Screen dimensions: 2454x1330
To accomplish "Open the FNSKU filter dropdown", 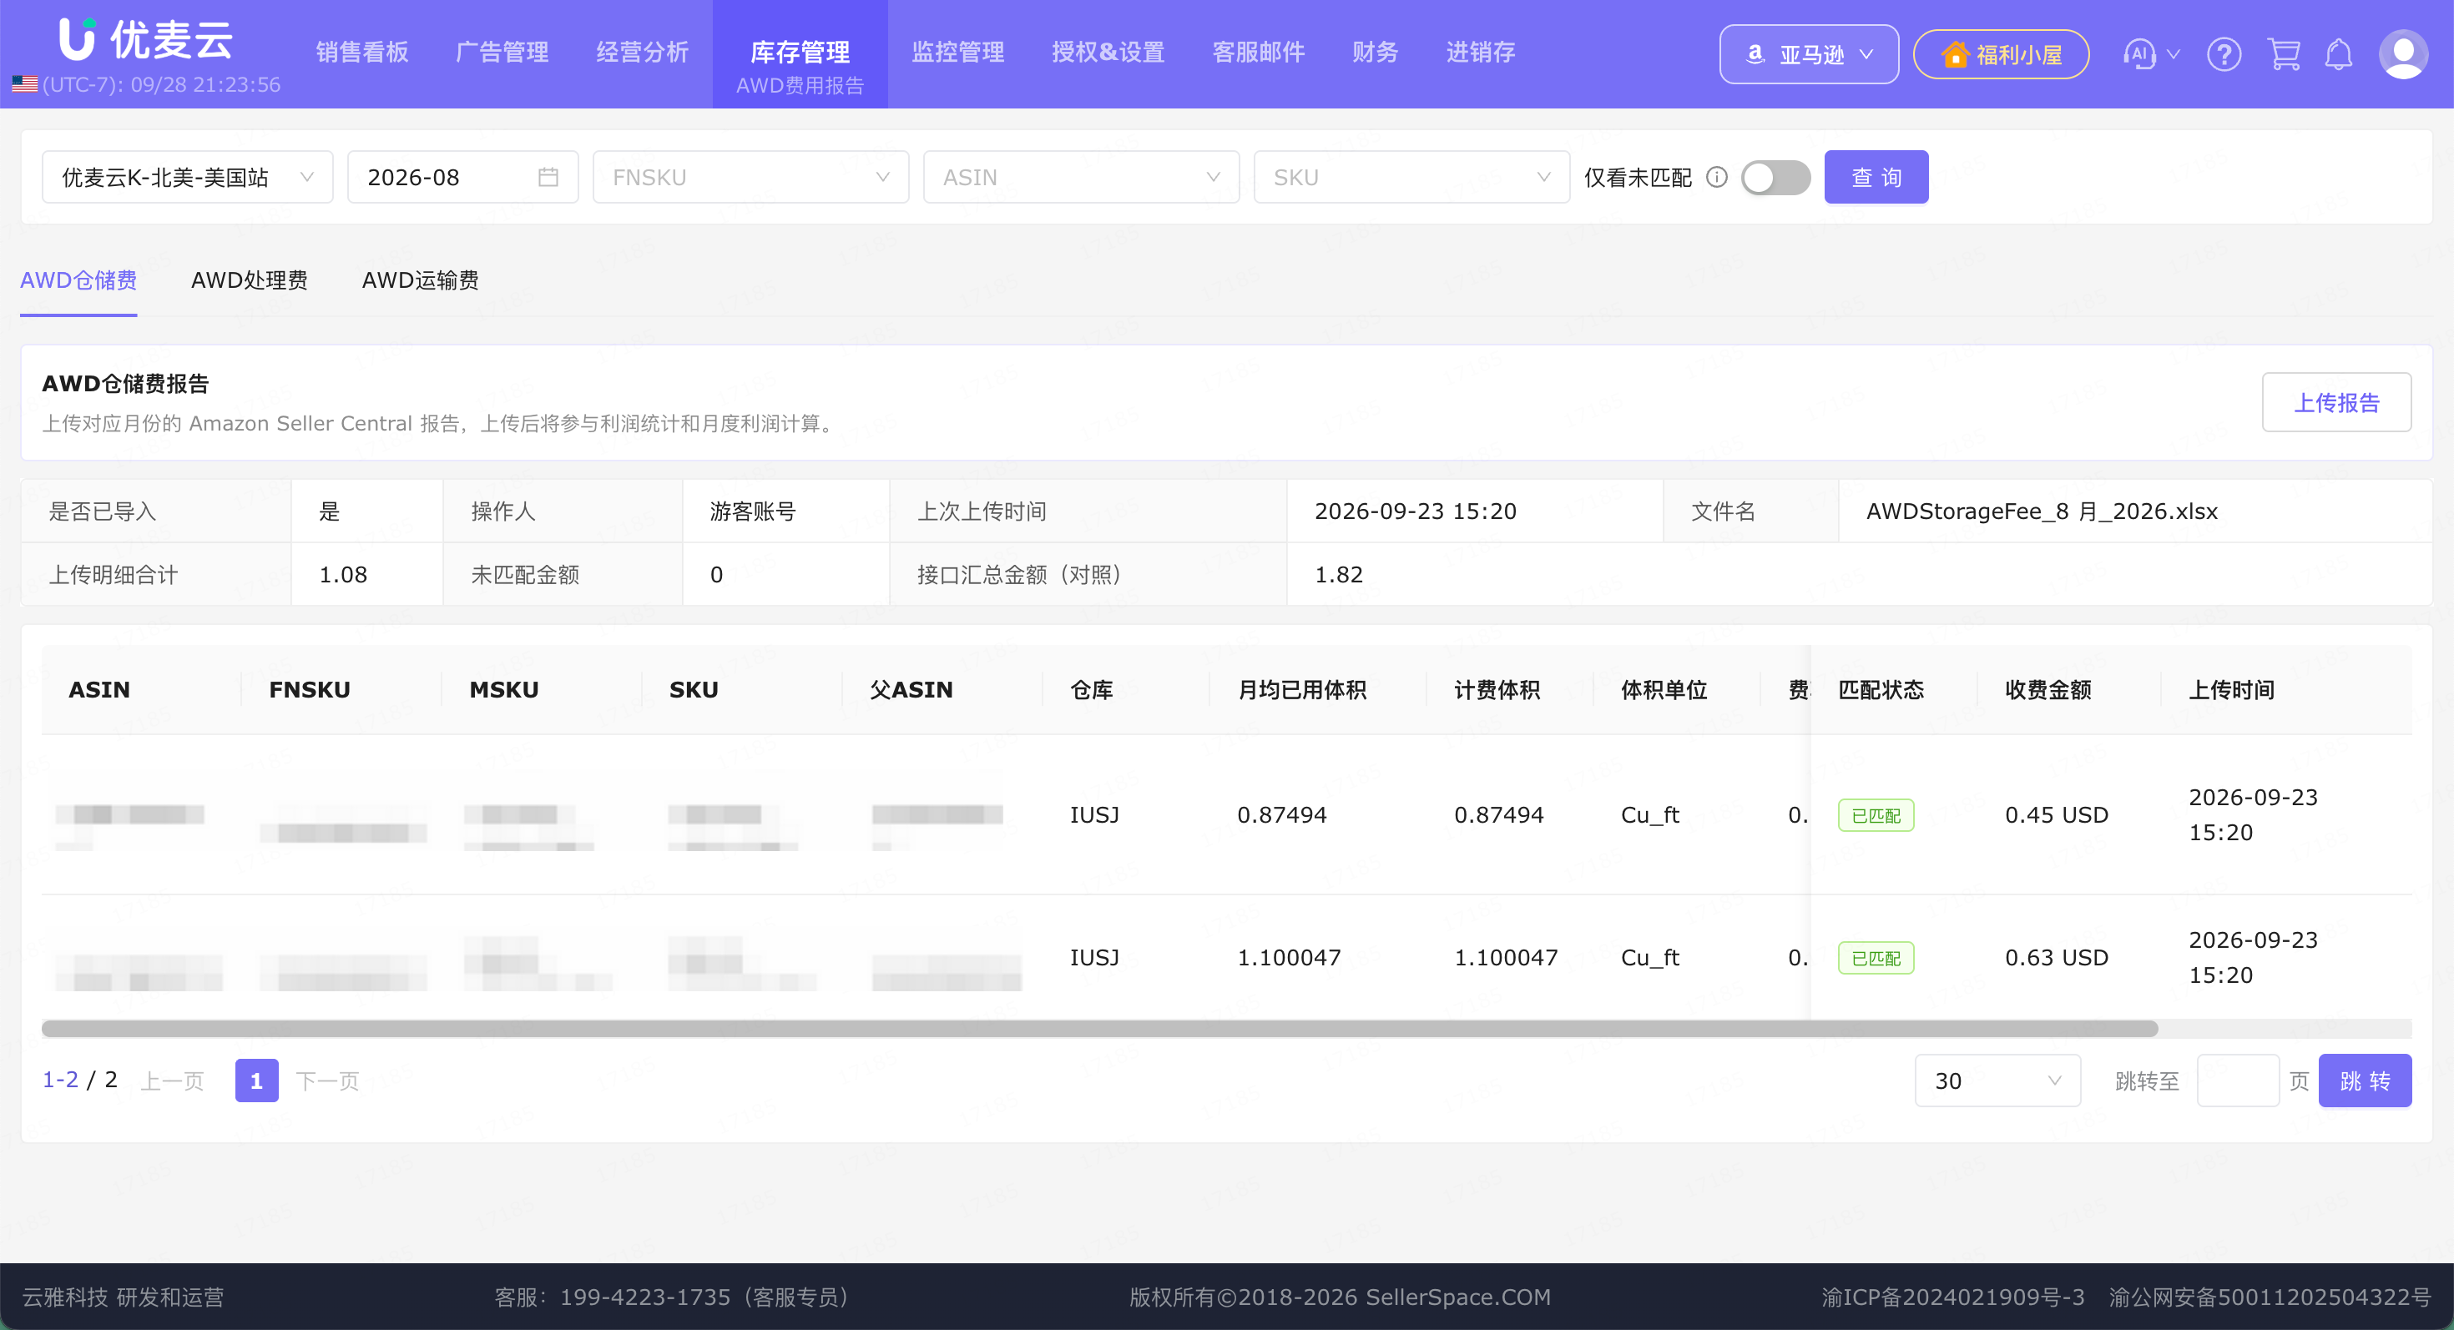I will coord(750,177).
